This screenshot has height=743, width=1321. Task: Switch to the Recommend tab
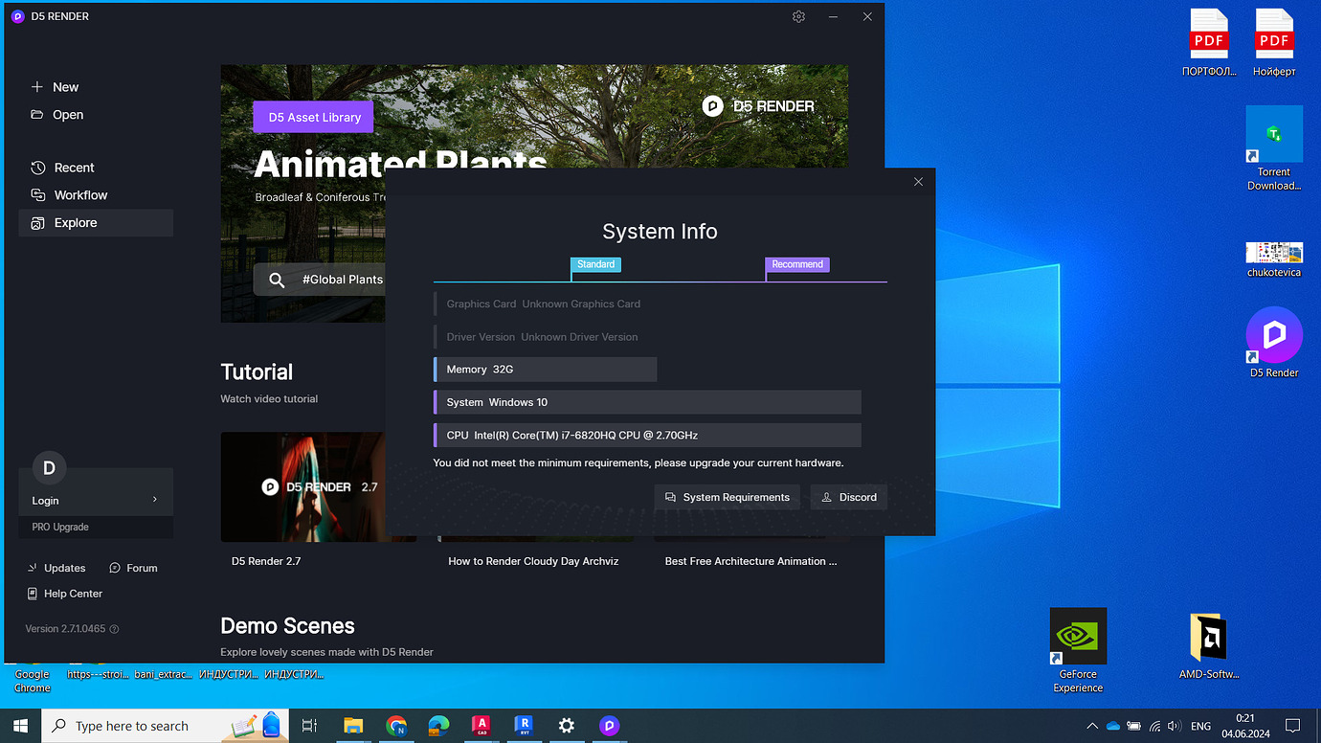796,263
